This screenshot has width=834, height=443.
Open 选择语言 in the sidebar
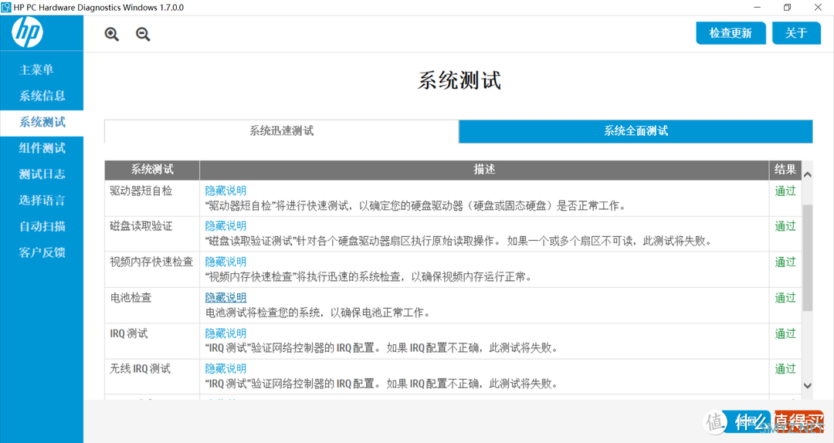pos(42,200)
